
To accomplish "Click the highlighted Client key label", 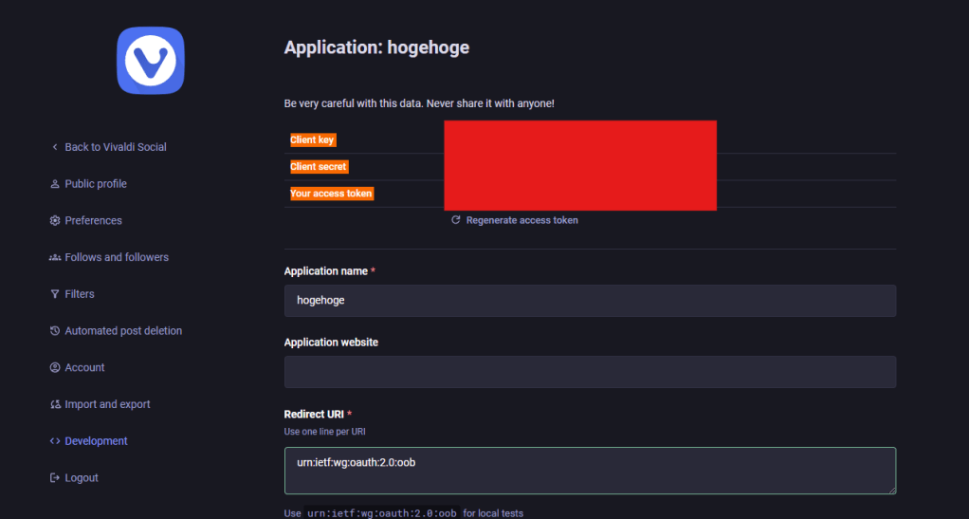I will [312, 140].
